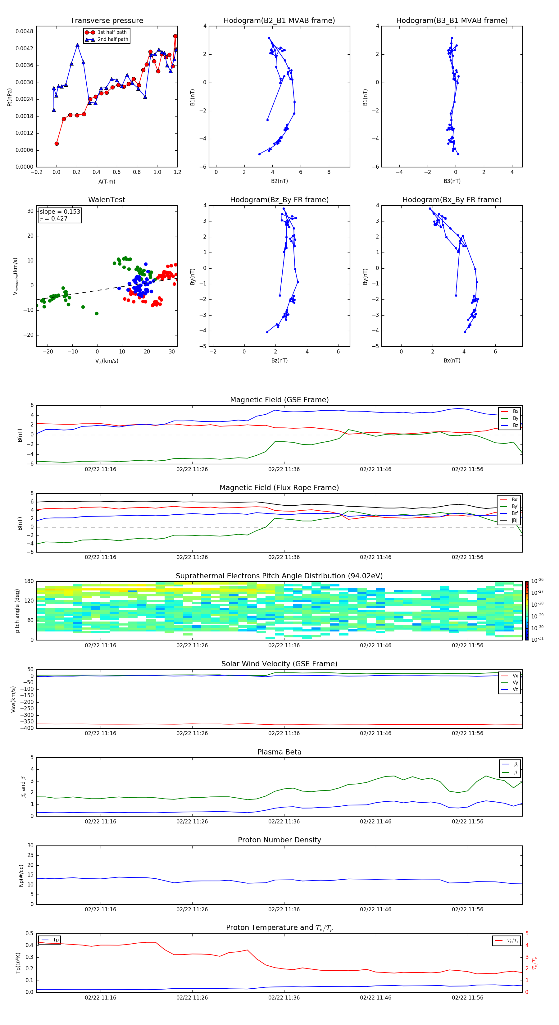Viewport: 559px width, 1025px height.
Task: Click the 'pitch angle (deg)' y-axis label
Action: [x=17, y=611]
